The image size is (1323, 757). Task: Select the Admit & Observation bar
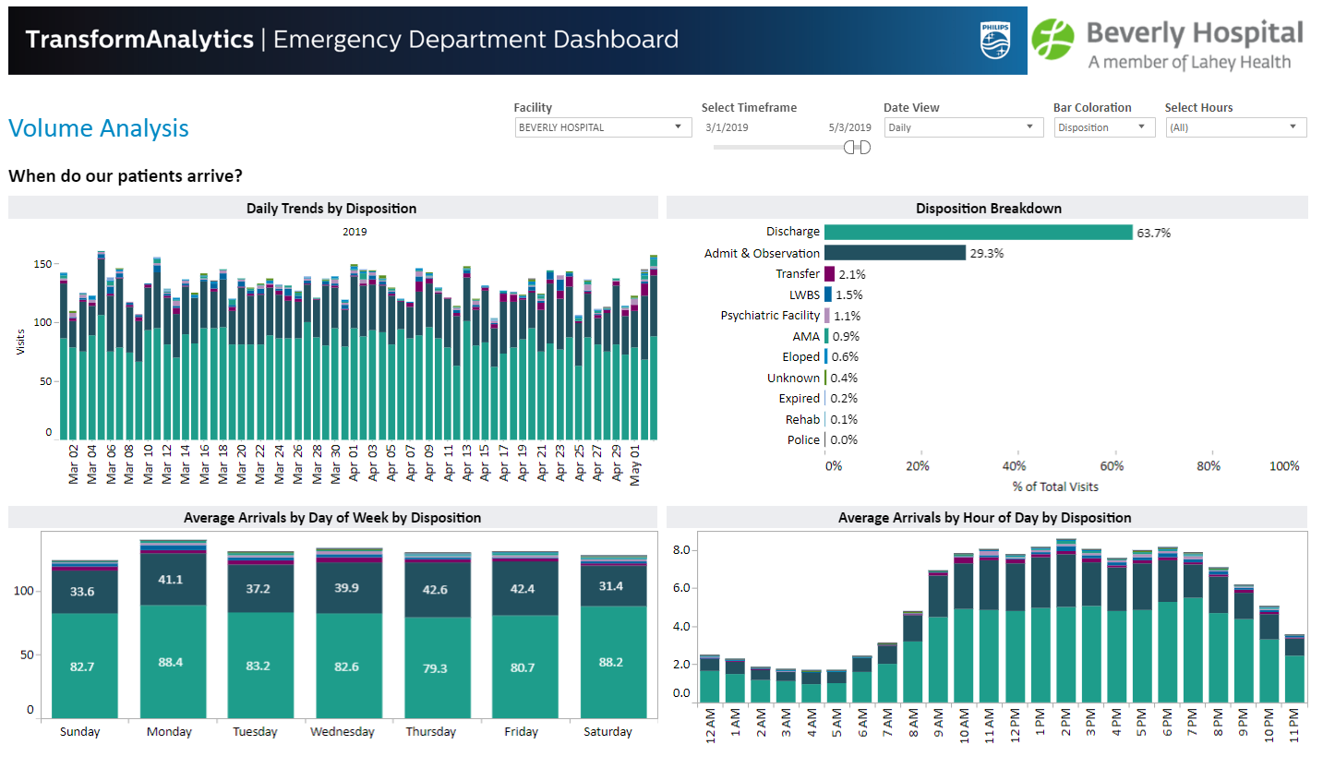tap(895, 253)
